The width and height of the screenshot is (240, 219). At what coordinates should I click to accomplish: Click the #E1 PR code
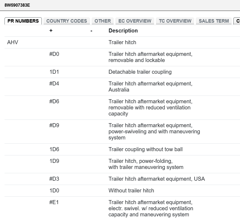(54, 202)
